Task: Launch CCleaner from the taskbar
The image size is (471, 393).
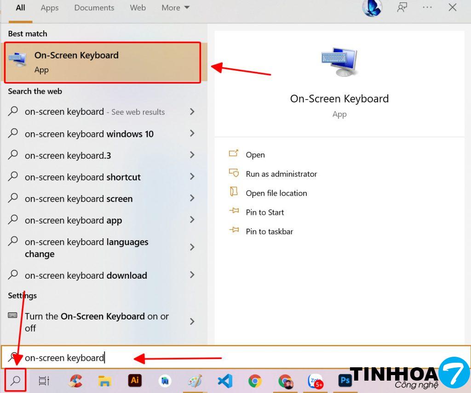Action: click(75, 381)
